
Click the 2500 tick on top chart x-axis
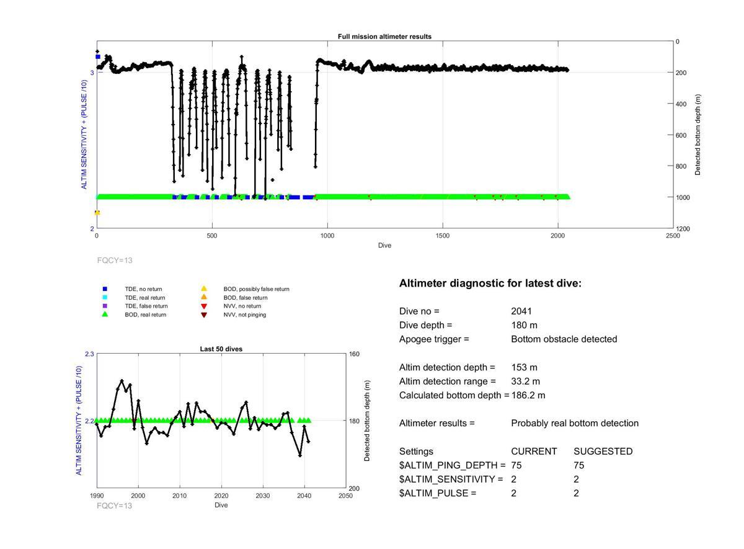[673, 236]
